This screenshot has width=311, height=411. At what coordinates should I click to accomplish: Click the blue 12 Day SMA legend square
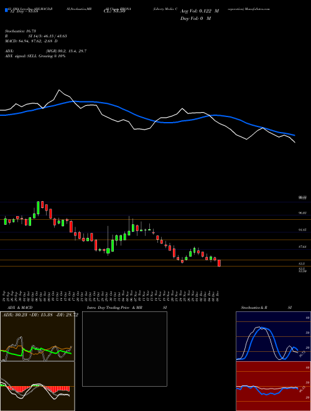(7, 11)
